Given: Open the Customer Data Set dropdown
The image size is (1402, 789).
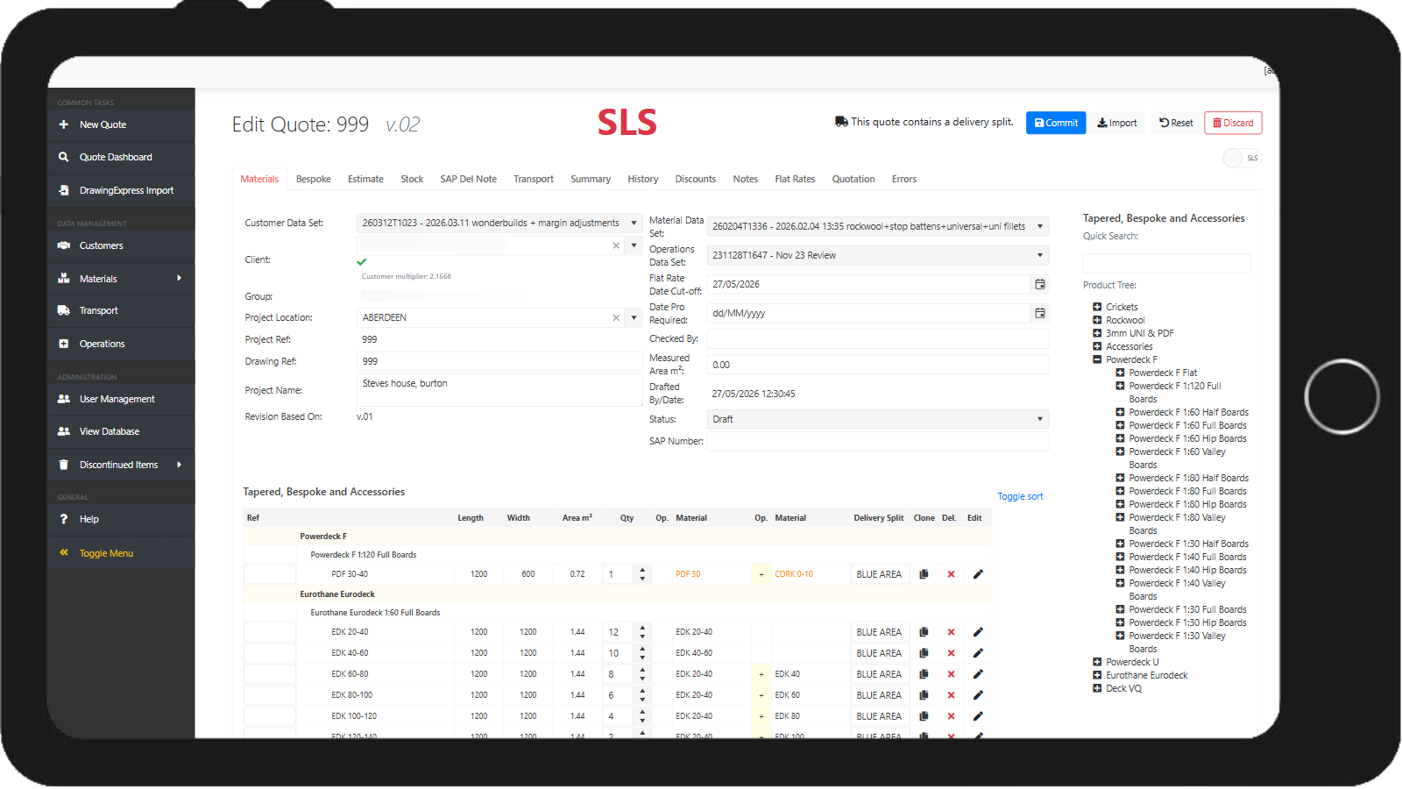Looking at the screenshot, I should [634, 224].
